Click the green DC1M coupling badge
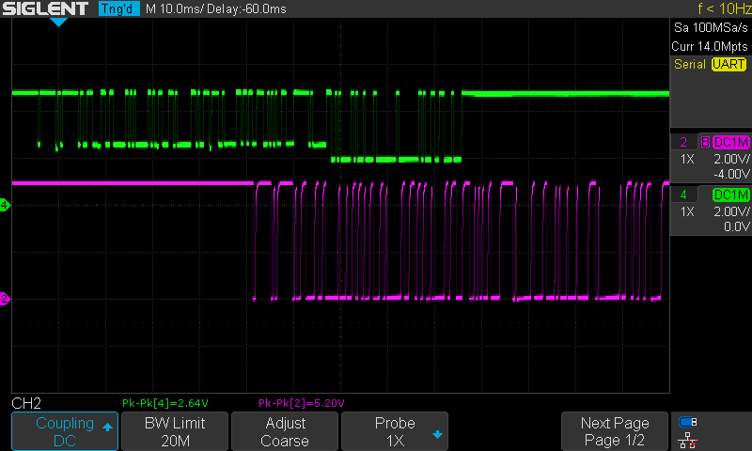This screenshot has height=451, width=752. coord(731,194)
